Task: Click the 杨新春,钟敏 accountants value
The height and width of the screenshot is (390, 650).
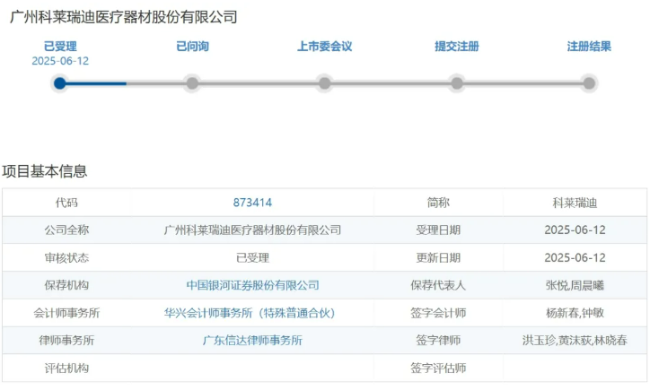Action: (x=575, y=313)
